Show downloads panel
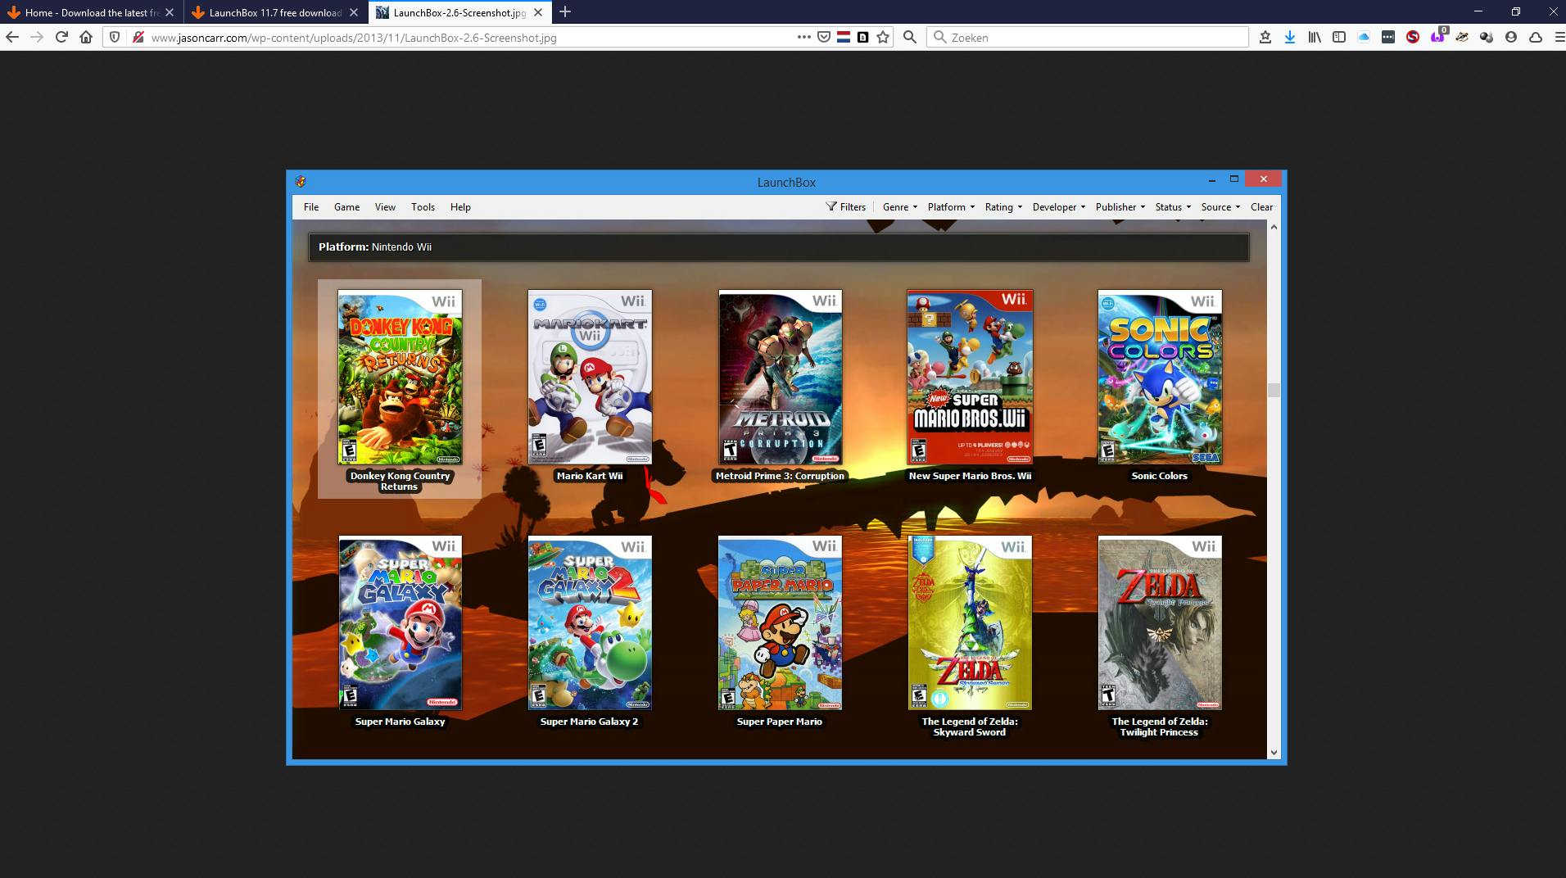1566x878 pixels. (x=1290, y=37)
